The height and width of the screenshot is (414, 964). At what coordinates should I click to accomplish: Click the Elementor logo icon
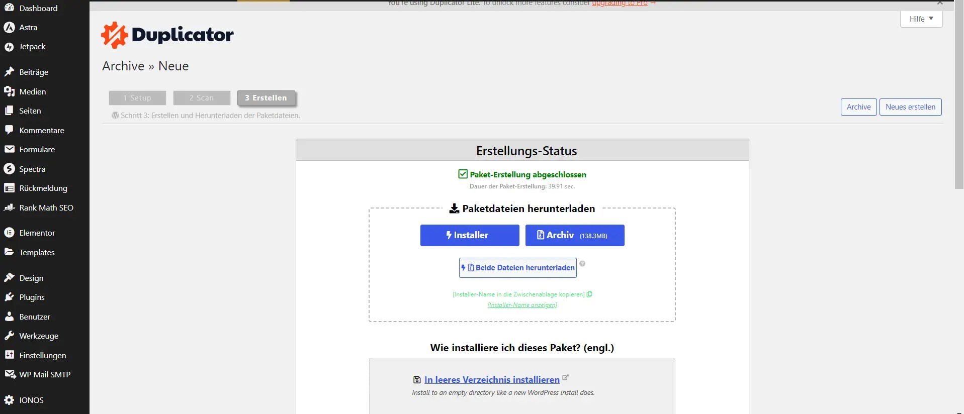[9, 233]
